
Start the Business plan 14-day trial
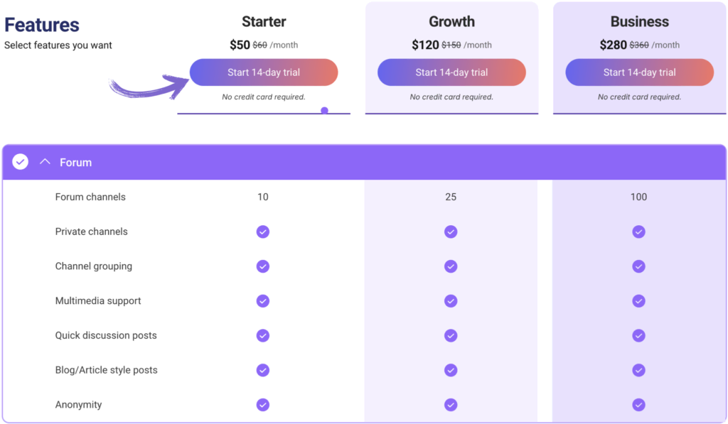639,72
